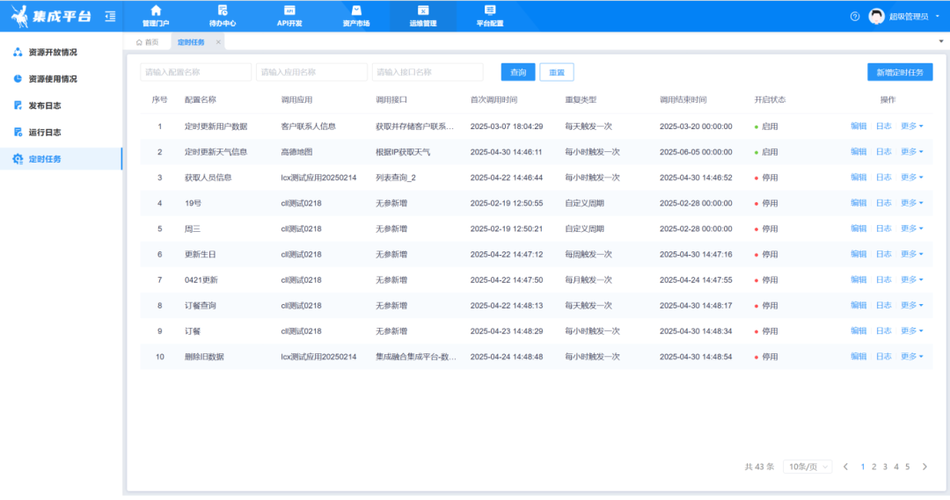This screenshot has width=950, height=500.
Task: Go to page 3 in pagination
Action: (x=885, y=467)
